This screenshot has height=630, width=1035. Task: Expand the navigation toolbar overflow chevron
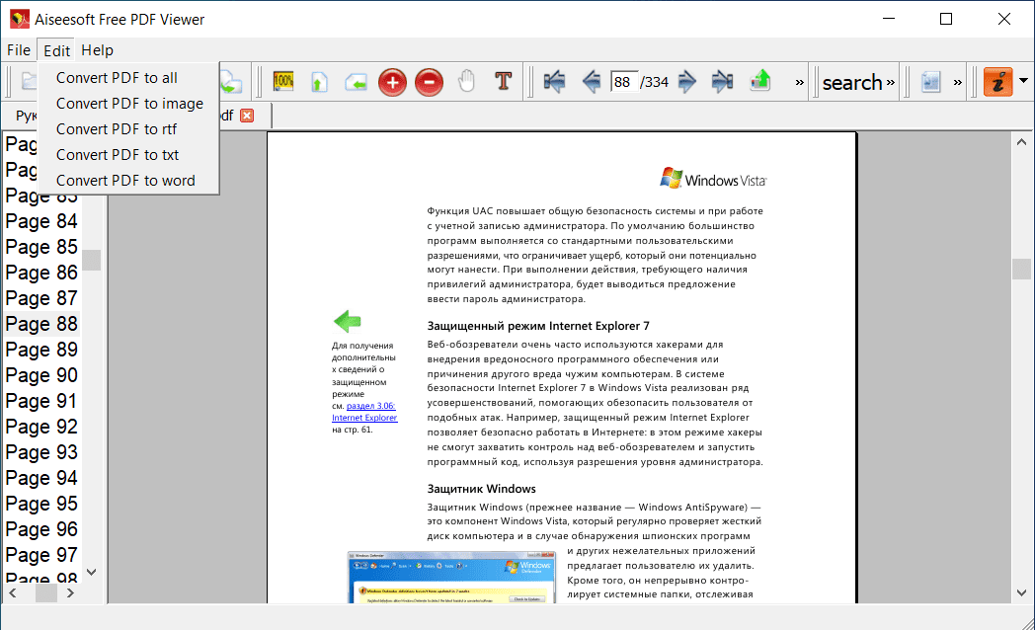click(799, 83)
